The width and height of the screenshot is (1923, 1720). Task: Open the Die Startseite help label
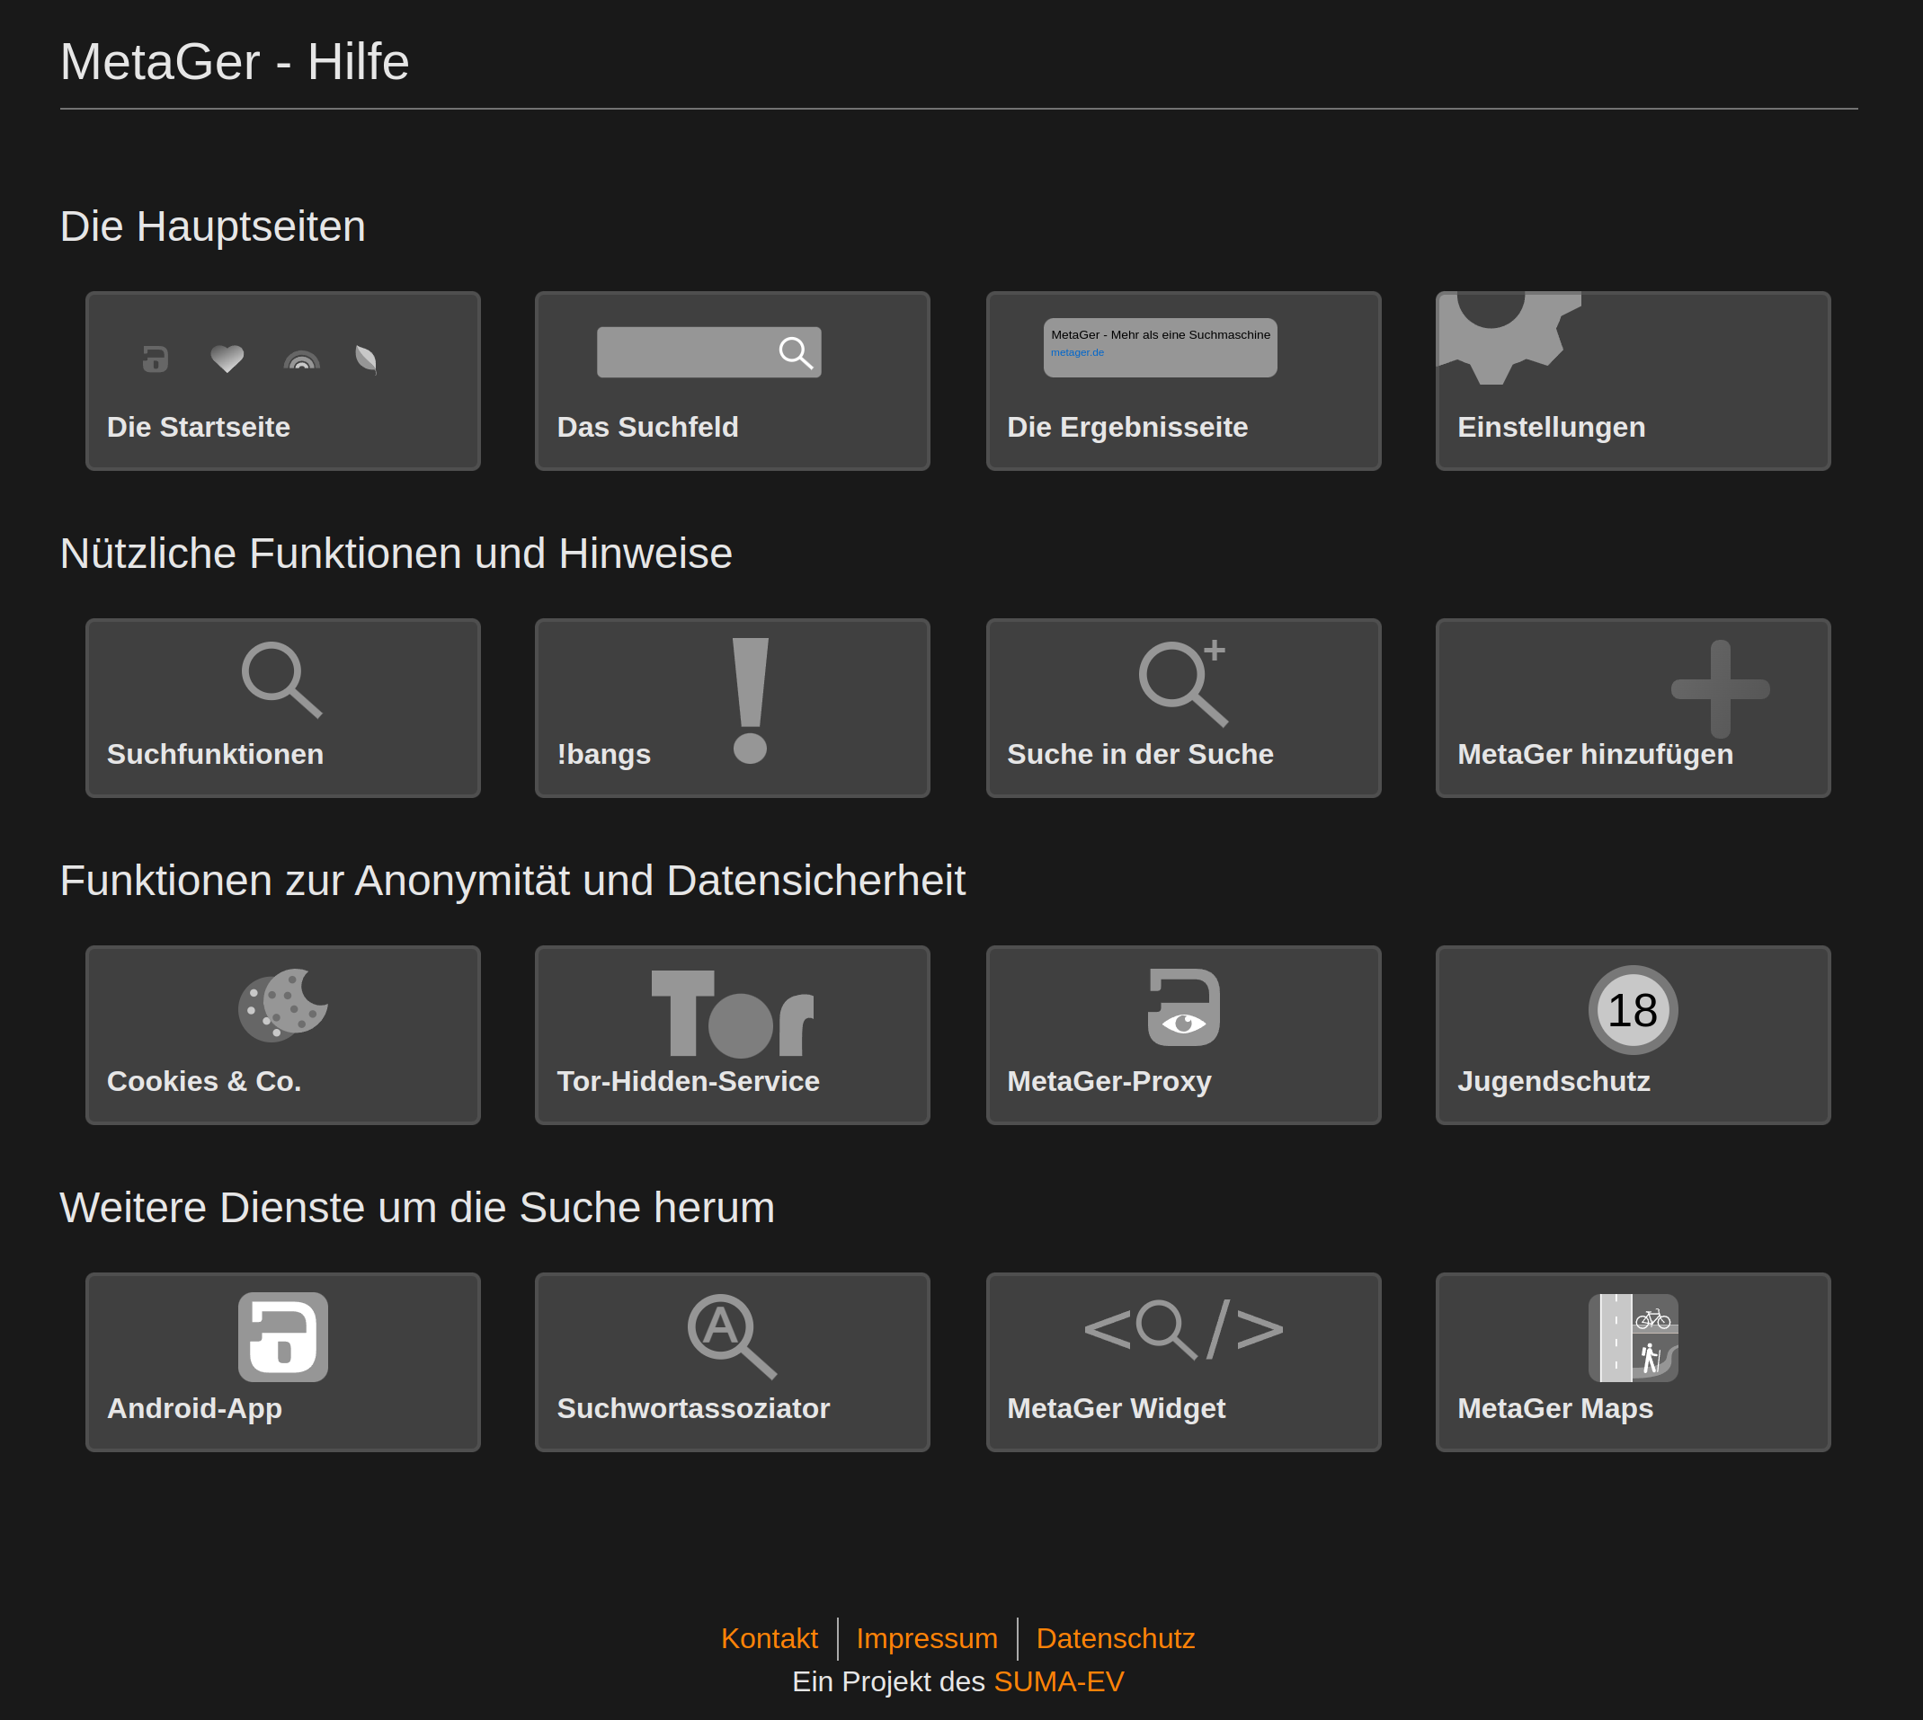[x=199, y=427]
